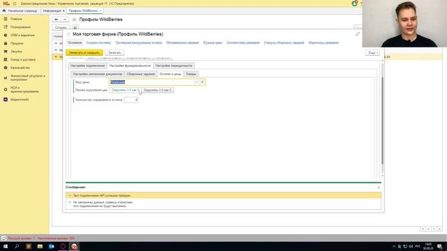Jump to list end with last arrow button
The height and width of the screenshot is (251, 447).
(x=439, y=229)
